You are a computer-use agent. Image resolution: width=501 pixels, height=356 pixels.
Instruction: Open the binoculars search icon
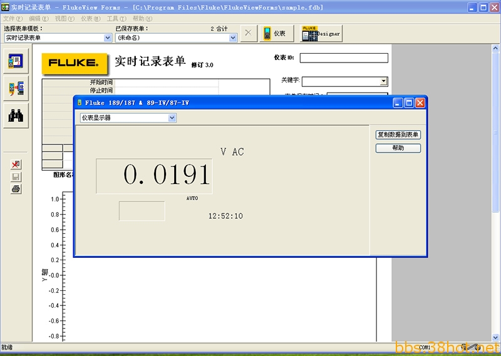click(x=16, y=115)
